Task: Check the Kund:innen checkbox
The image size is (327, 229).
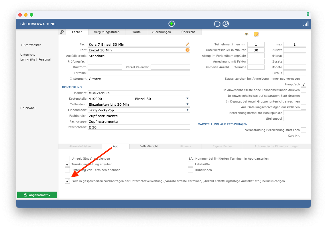Action: point(190,170)
